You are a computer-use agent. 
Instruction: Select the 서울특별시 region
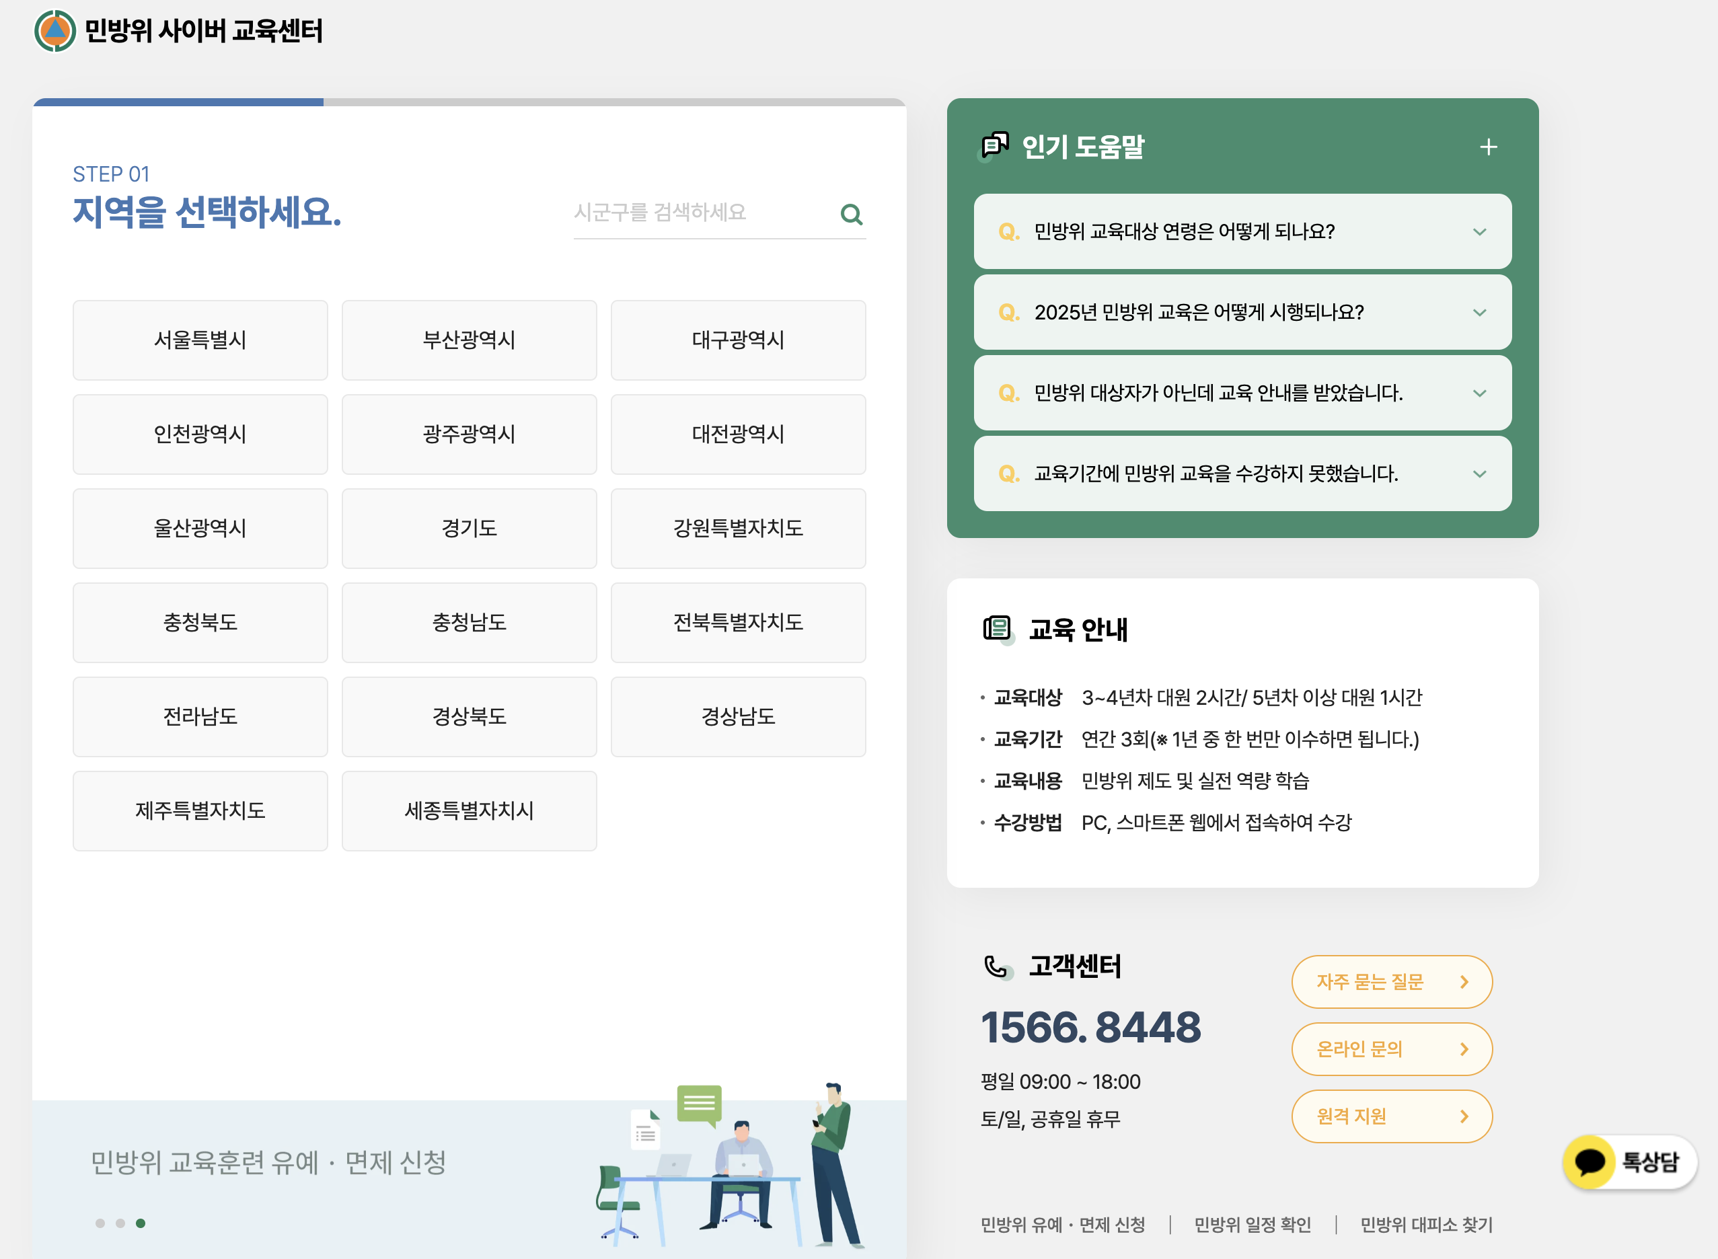point(200,341)
